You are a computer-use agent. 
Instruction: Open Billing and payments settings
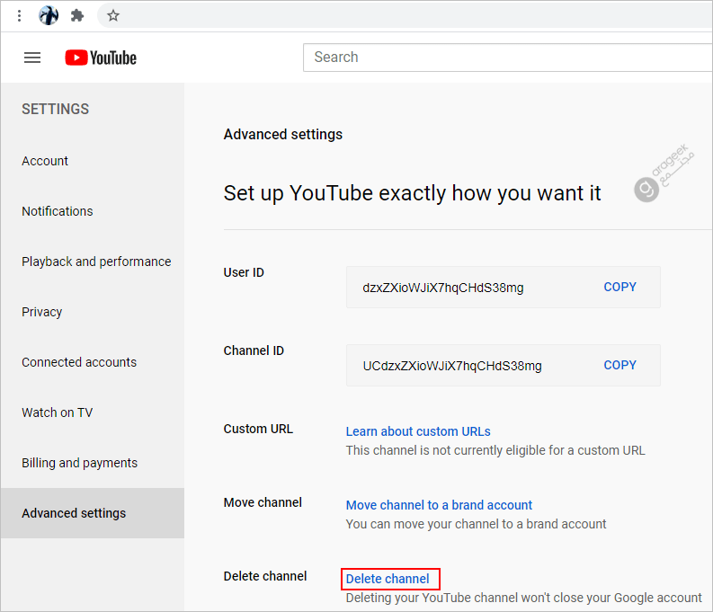click(x=80, y=463)
